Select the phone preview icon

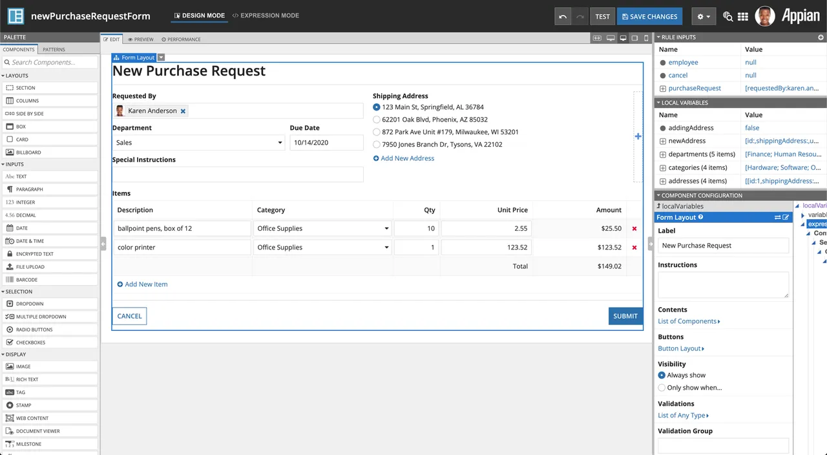pyautogui.click(x=646, y=38)
